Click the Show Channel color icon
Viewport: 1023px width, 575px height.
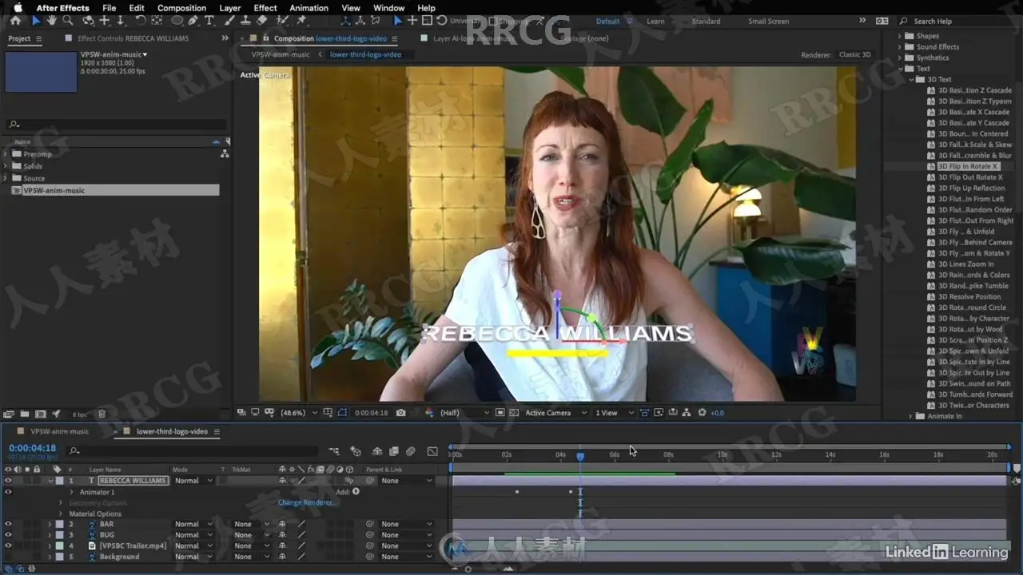coord(428,413)
